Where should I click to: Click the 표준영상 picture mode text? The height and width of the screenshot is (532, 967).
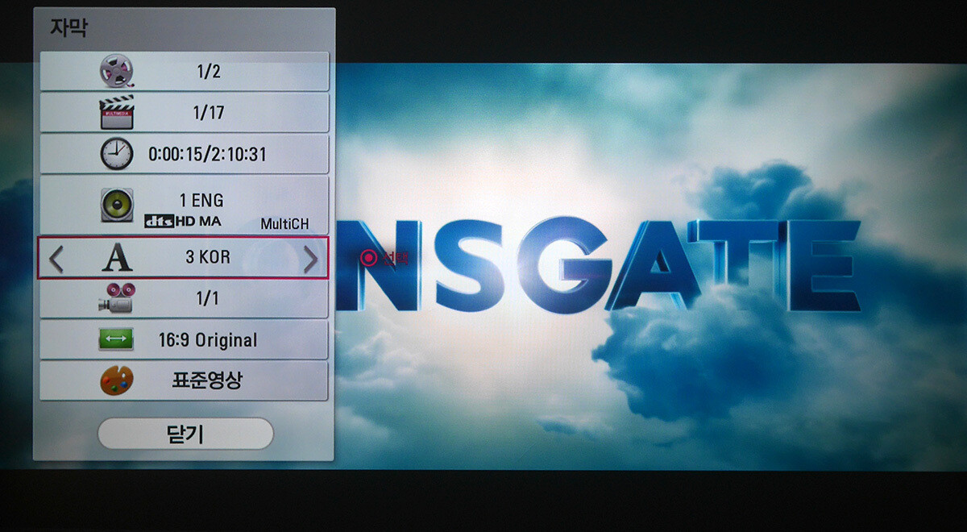[x=206, y=380]
